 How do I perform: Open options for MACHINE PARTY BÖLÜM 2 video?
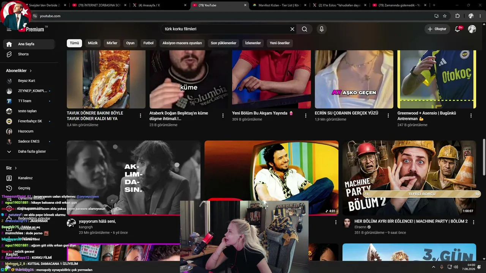coord(473,223)
